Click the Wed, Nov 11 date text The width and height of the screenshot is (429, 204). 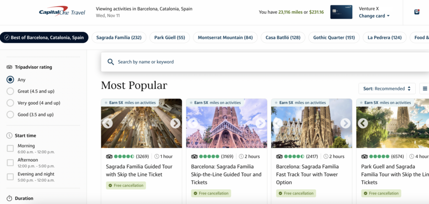coord(108,16)
